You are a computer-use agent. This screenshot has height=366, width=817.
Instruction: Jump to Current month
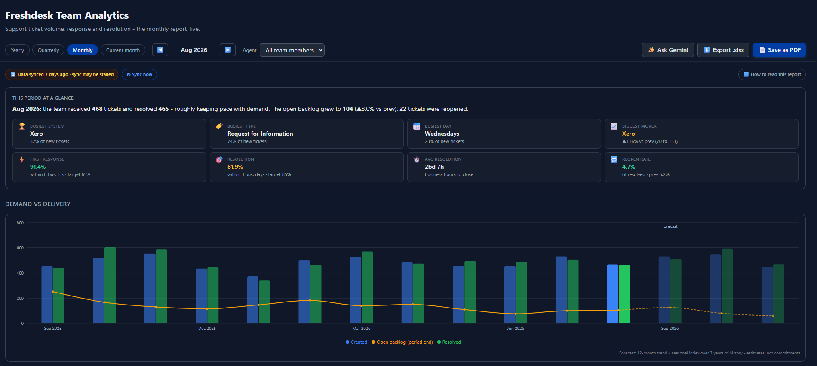(123, 50)
